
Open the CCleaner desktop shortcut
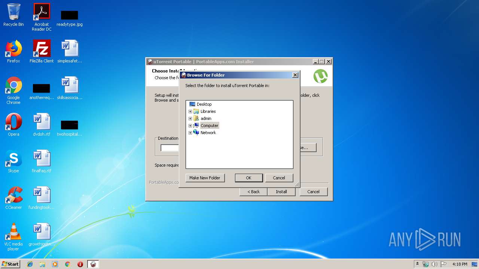tap(13, 198)
